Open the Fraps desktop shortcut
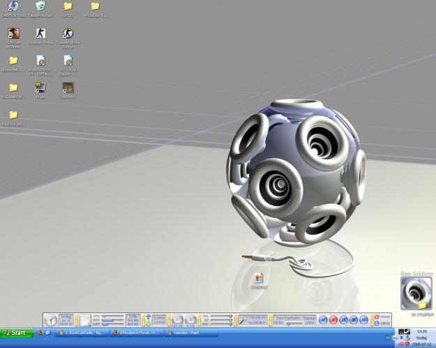This screenshot has width=436, height=348. pos(40,88)
